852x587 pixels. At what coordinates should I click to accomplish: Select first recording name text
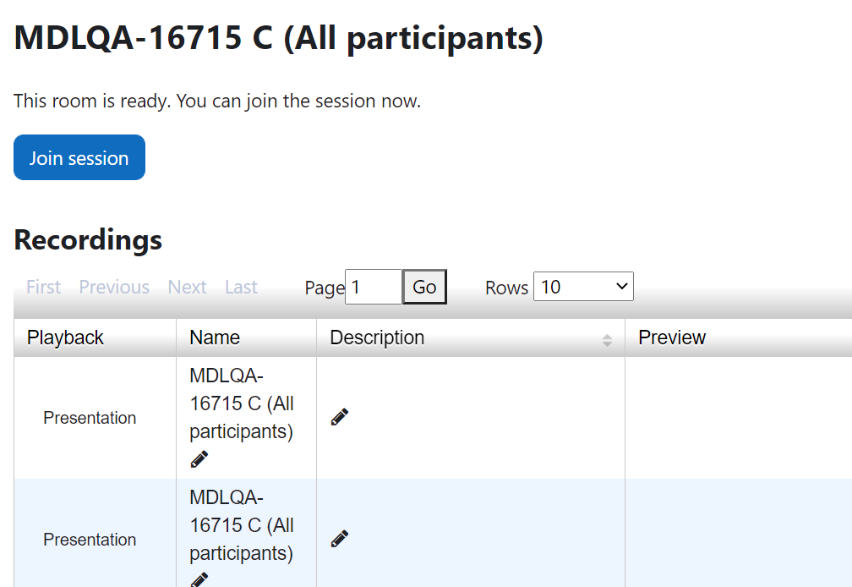pos(242,403)
